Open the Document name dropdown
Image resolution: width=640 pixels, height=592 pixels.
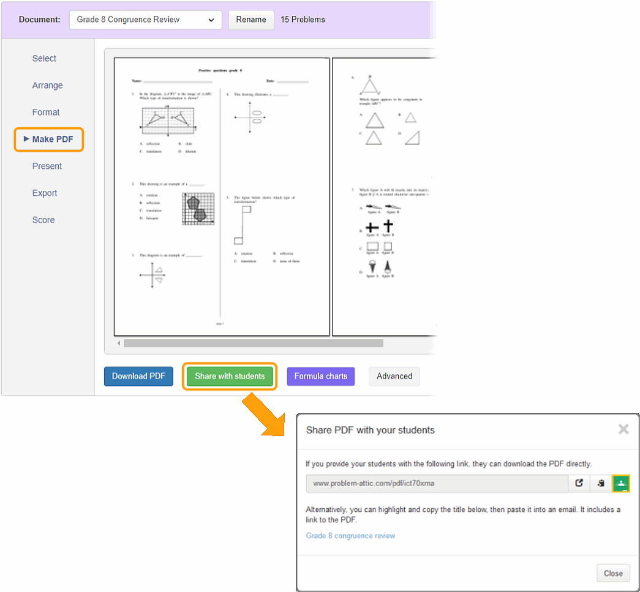pyautogui.click(x=145, y=20)
